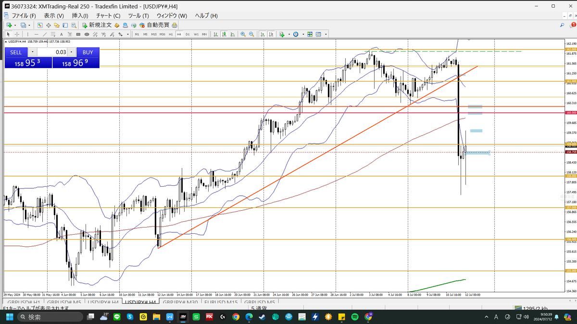Select the ellipse drawing tool

[87, 34]
